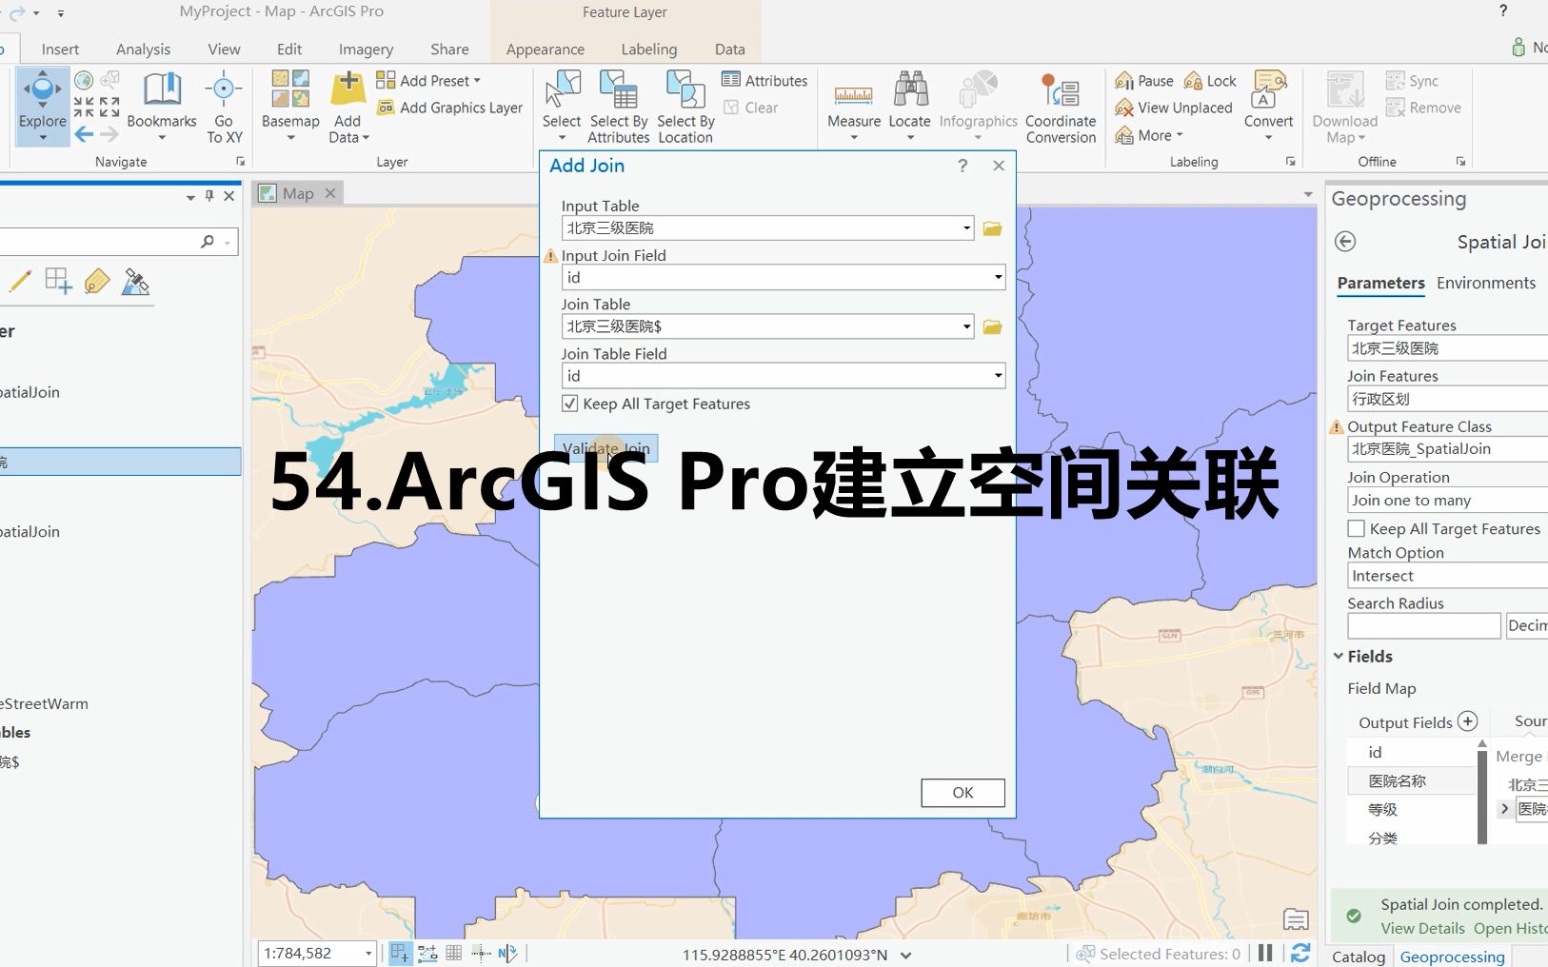The image size is (1548, 967).
Task: Click View Details link for Spatial Join
Action: [1421, 928]
